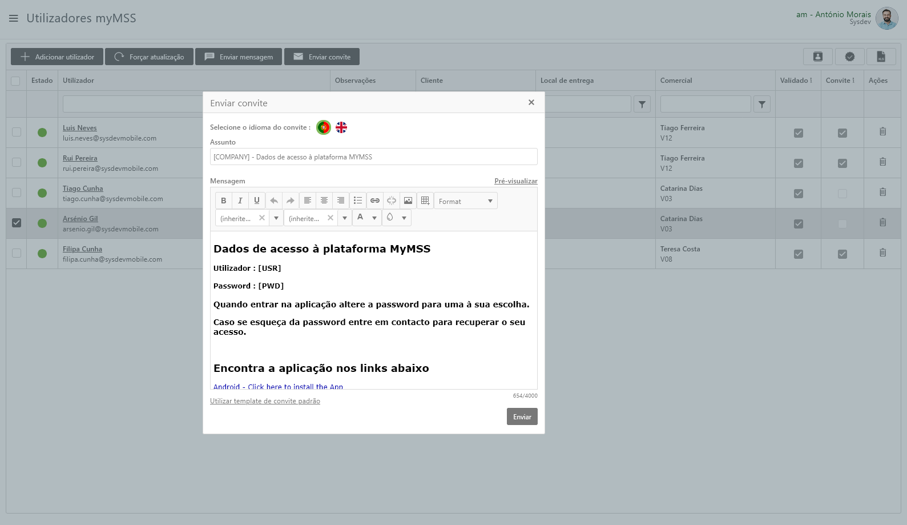The width and height of the screenshot is (907, 525).
Task: Expand the background color dropdown arrow
Action: 404,218
